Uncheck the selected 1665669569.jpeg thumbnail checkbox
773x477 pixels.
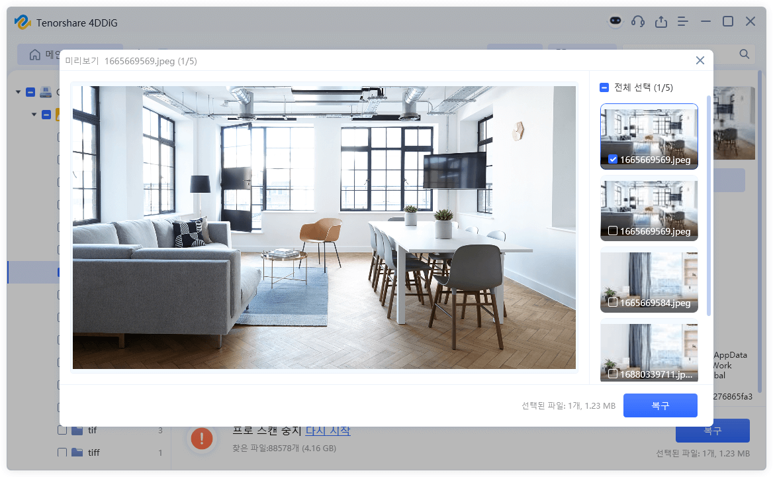(613, 159)
